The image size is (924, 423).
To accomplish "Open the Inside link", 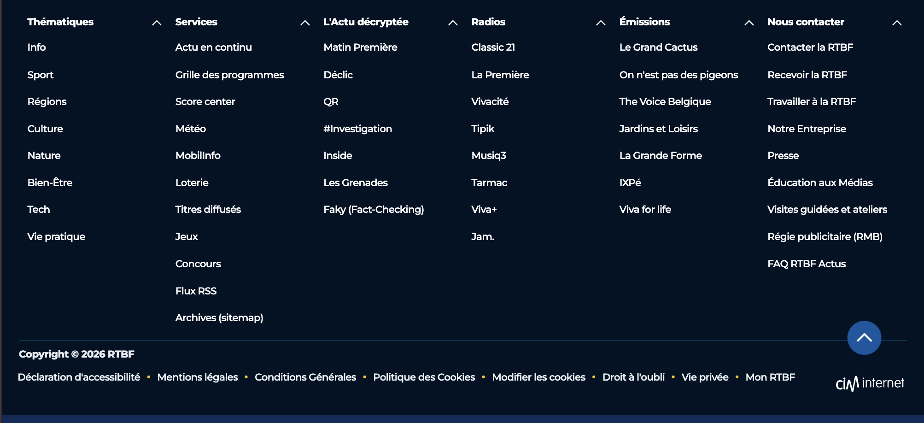I will [x=338, y=155].
